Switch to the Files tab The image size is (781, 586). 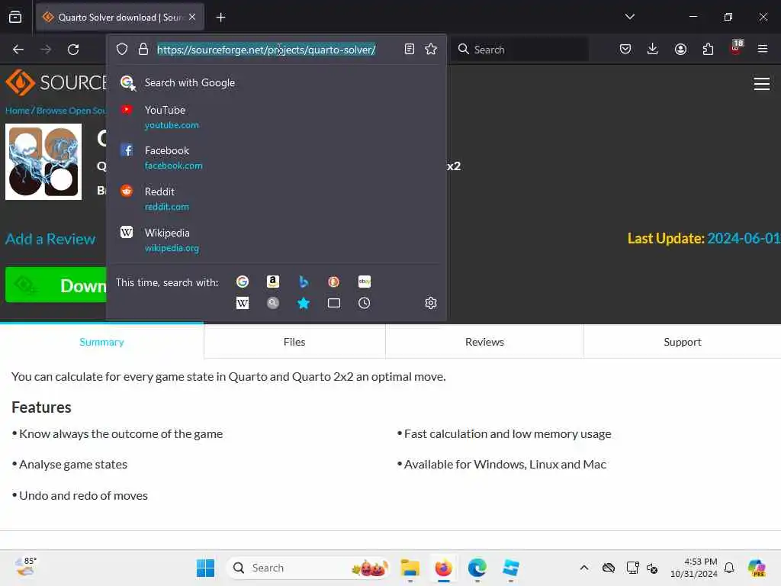[294, 342]
